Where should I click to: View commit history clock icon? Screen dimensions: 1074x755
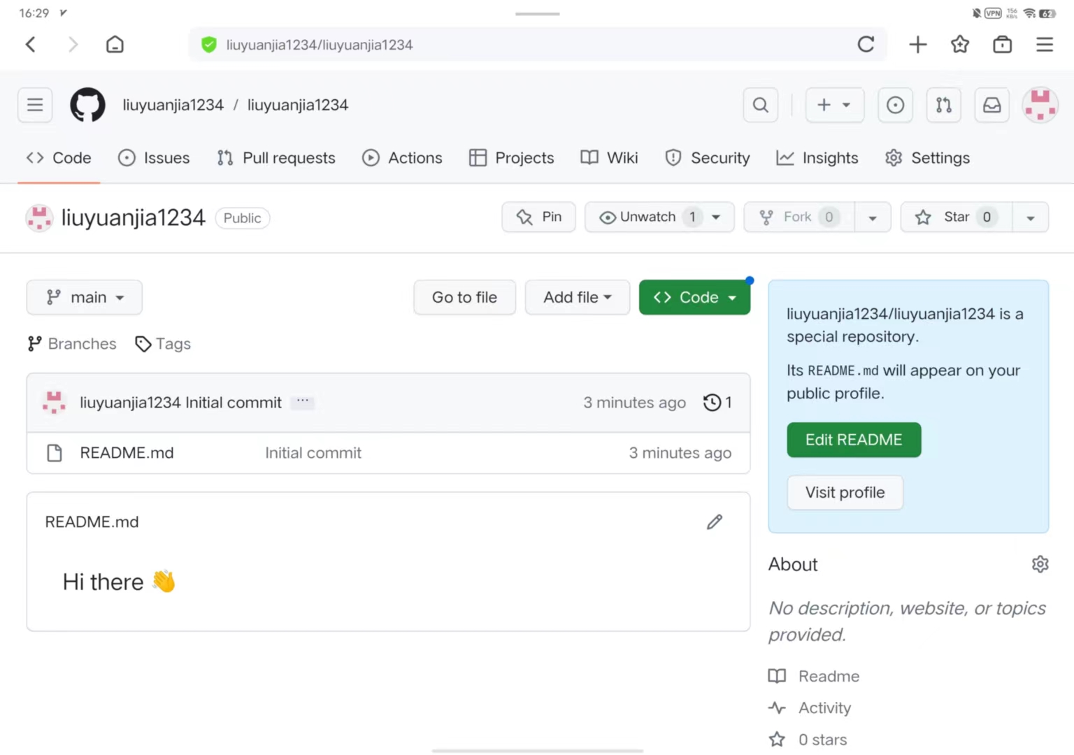[x=717, y=403]
